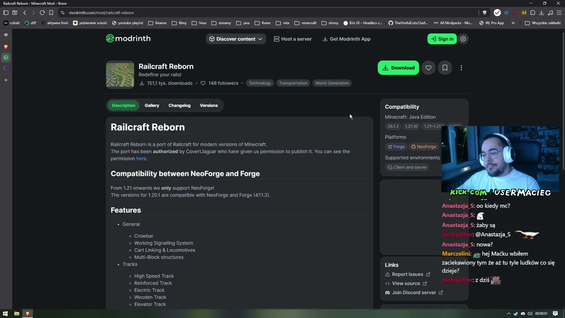This screenshot has width=565, height=318.
Task: Follow the permission 'here' link
Action: (x=141, y=159)
